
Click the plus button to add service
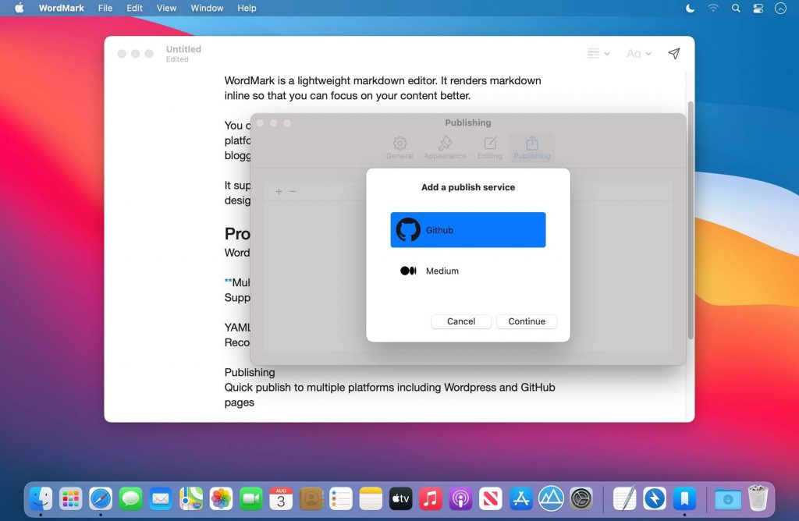(x=279, y=191)
